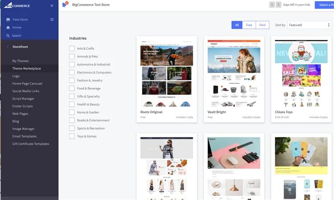The height and width of the screenshot is (200, 334).
Task: Select the Paid themes filter tab
Action: pyautogui.click(x=262, y=25)
